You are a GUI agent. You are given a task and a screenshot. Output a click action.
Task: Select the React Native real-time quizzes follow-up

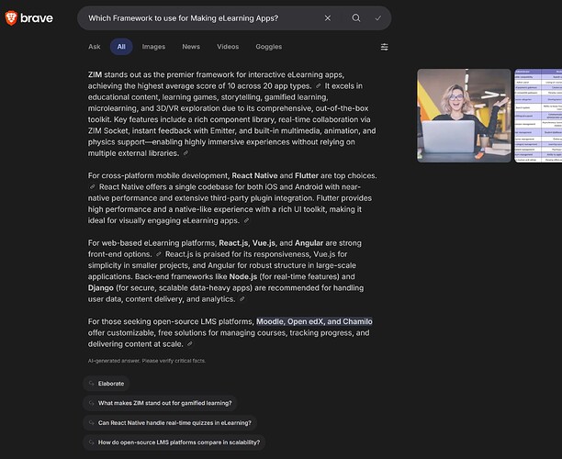pyautogui.click(x=169, y=422)
